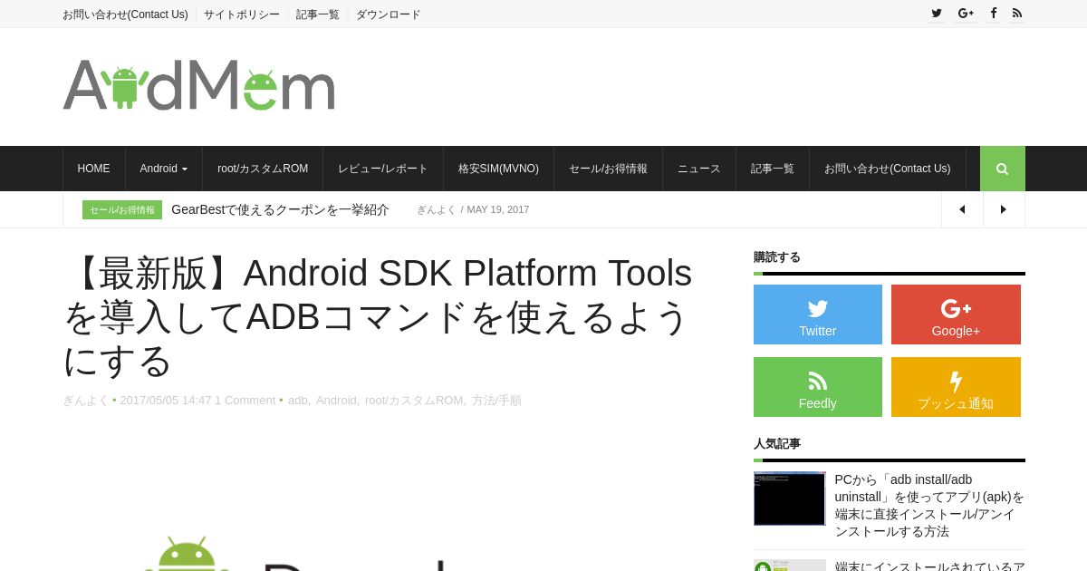Click article author ぎんよく under title

point(86,400)
